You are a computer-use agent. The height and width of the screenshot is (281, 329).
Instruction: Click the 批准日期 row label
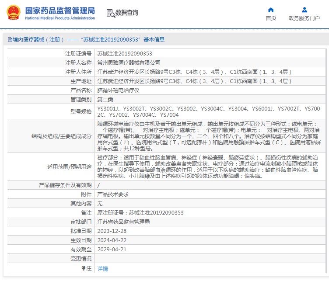(x=81, y=231)
